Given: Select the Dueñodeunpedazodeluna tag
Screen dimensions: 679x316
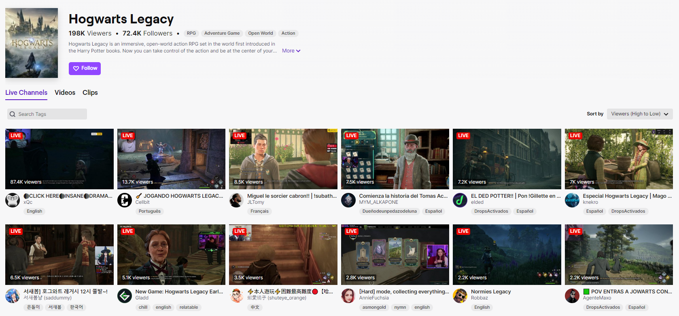Looking at the screenshot, I should tap(390, 211).
